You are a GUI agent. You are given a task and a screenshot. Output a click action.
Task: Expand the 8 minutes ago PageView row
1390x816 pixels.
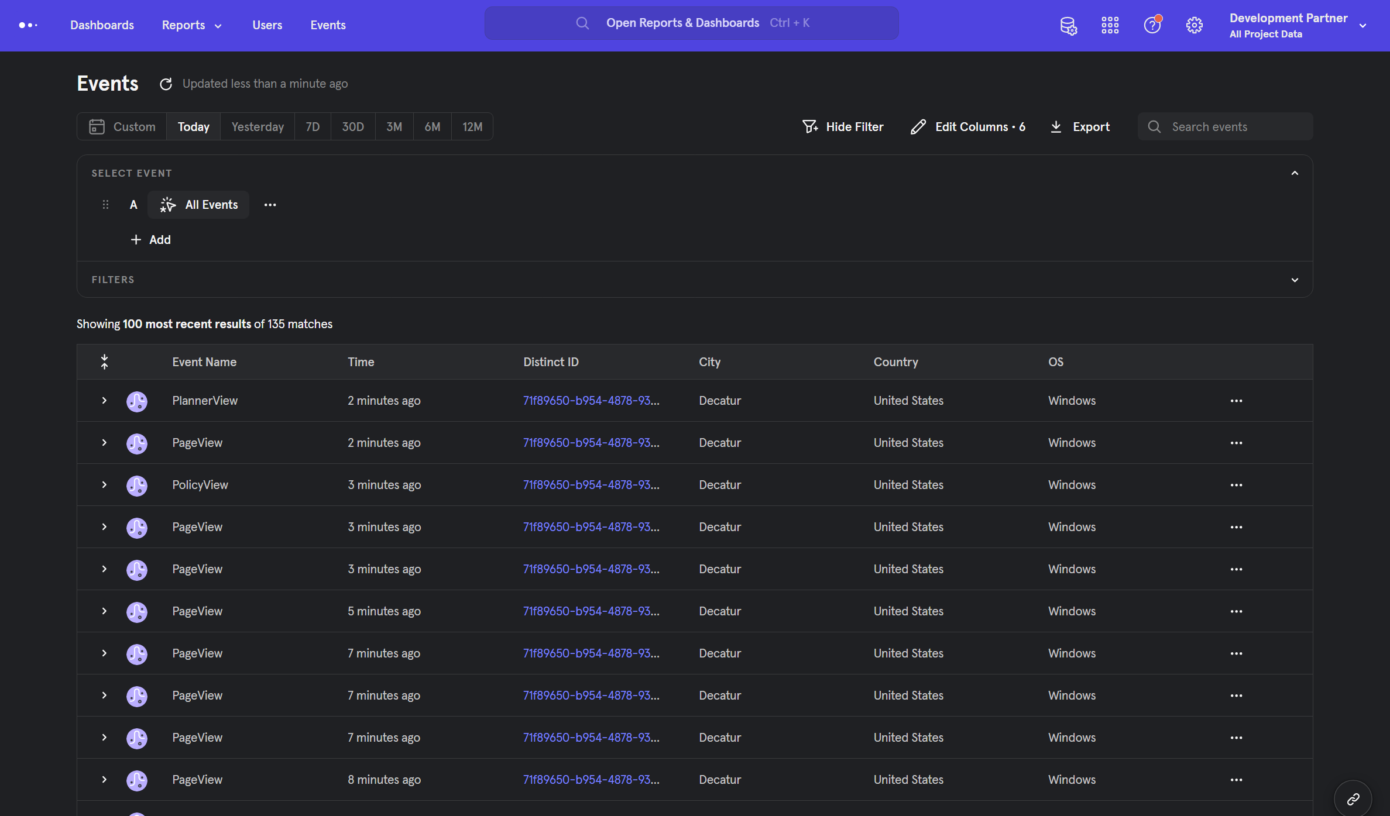[x=104, y=780]
